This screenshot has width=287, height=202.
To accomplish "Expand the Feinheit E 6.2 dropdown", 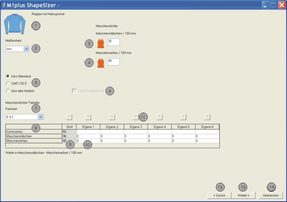I will pyautogui.click(x=41, y=117).
